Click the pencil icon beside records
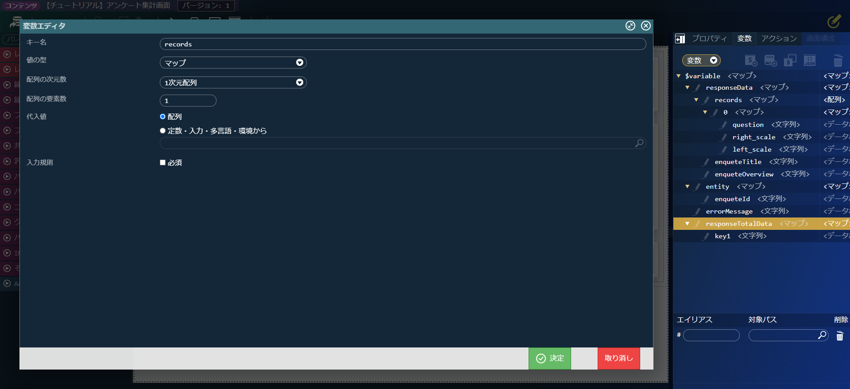 pyautogui.click(x=707, y=100)
